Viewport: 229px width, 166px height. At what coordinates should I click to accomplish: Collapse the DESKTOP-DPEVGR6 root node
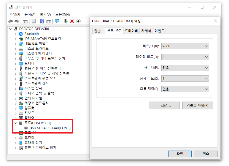click(x=10, y=29)
